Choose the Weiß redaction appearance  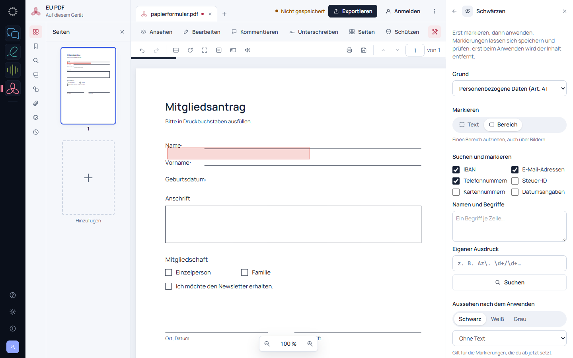coord(497,319)
